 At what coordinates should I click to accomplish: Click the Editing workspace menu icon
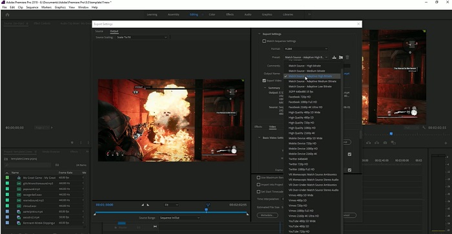pyautogui.click(x=202, y=14)
